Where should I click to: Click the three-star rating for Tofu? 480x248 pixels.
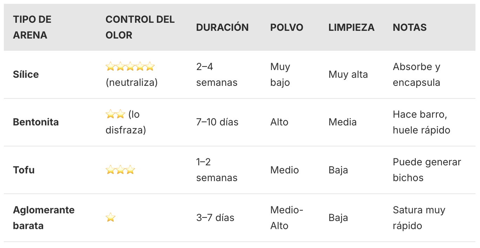120,170
